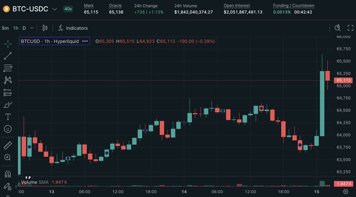Open chart settings gear icon
Screen dimensions: 356x197
click(x=346, y=192)
